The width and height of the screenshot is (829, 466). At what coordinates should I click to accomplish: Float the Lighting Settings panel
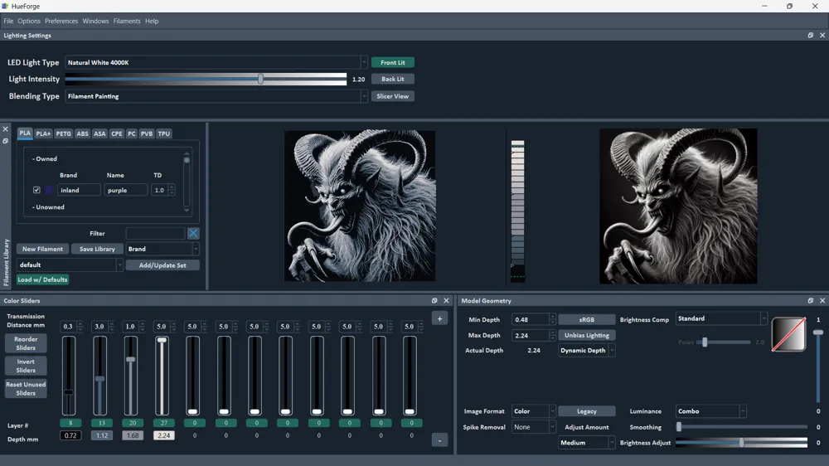click(x=811, y=36)
